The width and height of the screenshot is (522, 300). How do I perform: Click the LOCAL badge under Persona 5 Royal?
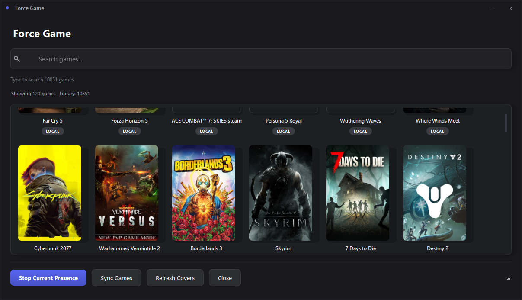(x=284, y=131)
